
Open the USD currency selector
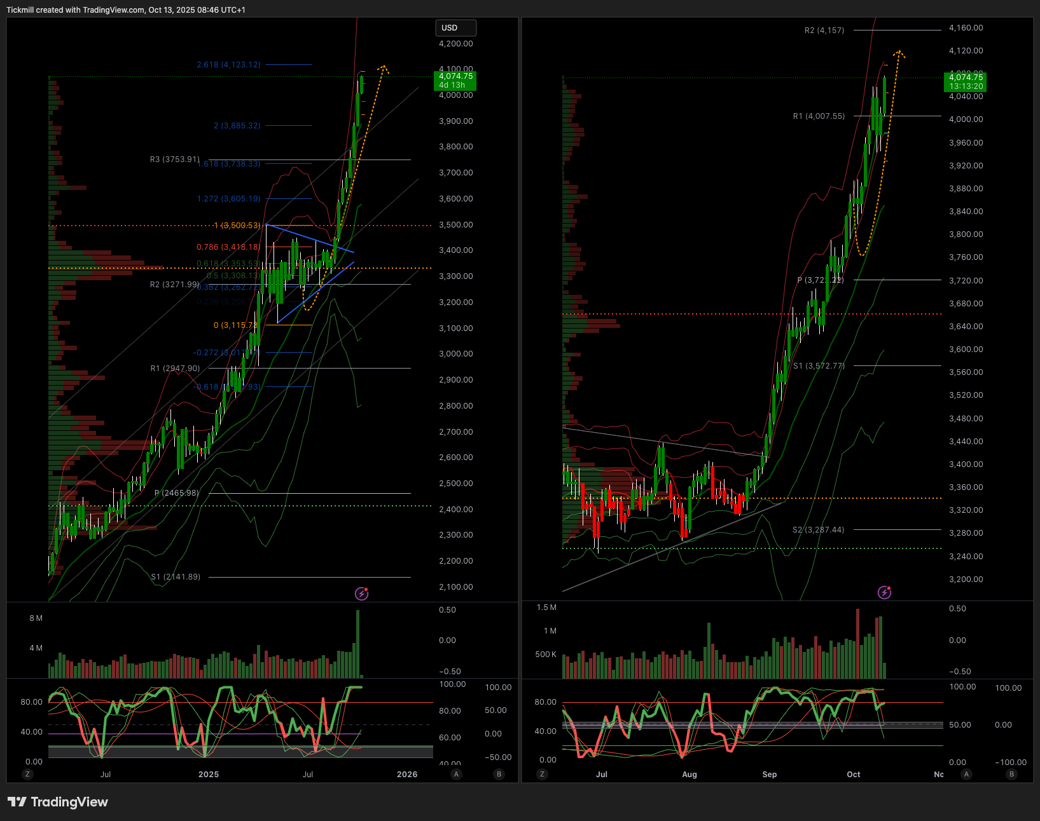point(455,28)
